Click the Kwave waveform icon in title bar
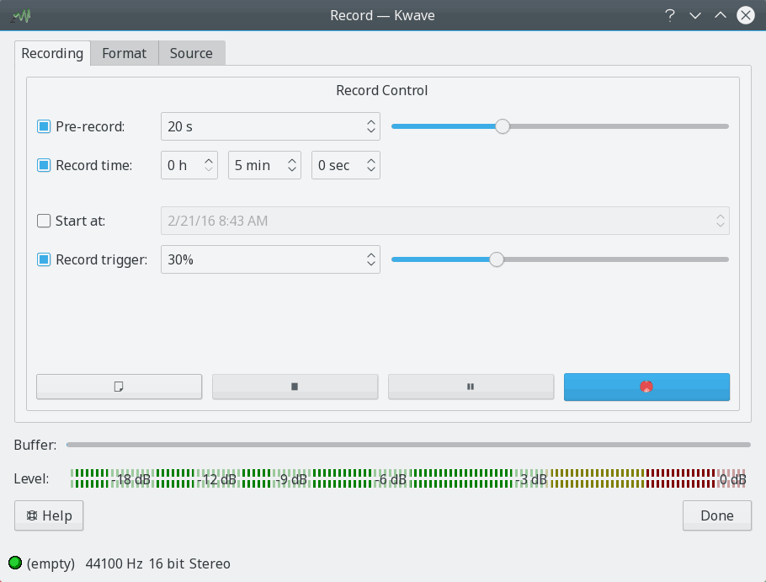The image size is (766, 582). (22, 16)
